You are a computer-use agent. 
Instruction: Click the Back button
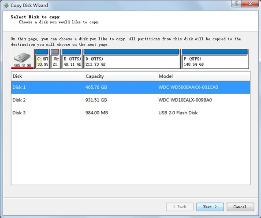tap(179, 207)
